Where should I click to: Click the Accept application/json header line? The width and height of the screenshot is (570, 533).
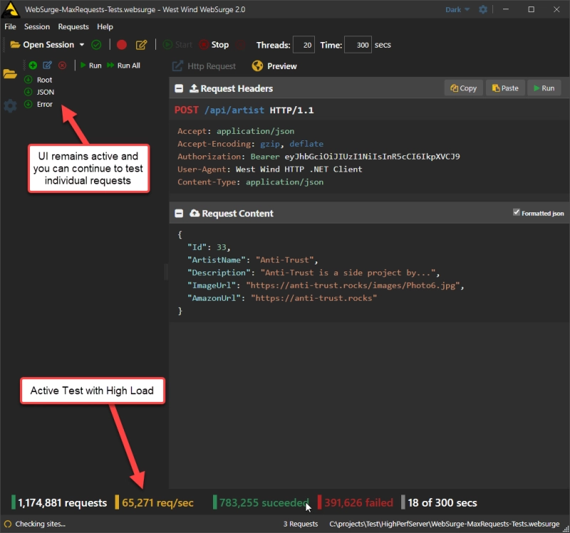(236, 131)
